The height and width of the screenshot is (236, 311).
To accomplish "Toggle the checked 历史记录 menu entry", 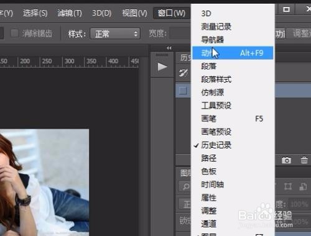I will point(233,145).
